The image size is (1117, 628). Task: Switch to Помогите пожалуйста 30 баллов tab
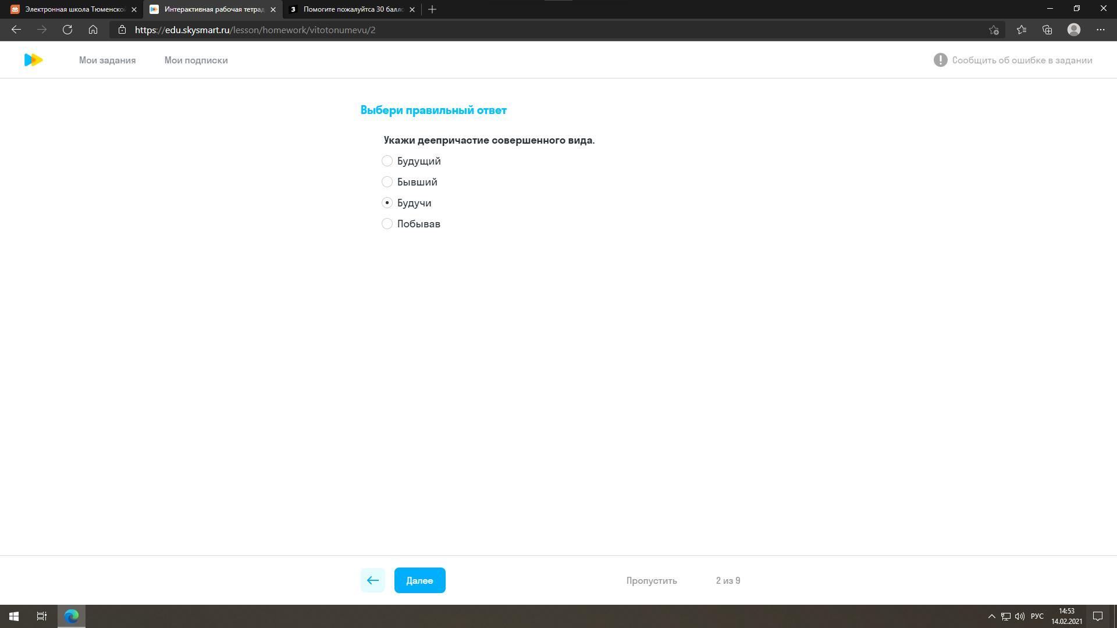point(353,9)
